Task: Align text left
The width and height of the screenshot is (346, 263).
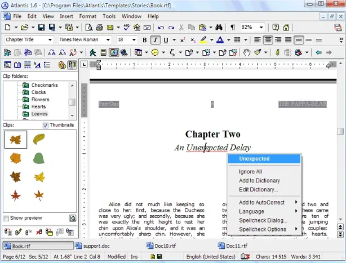Action: coord(257,40)
